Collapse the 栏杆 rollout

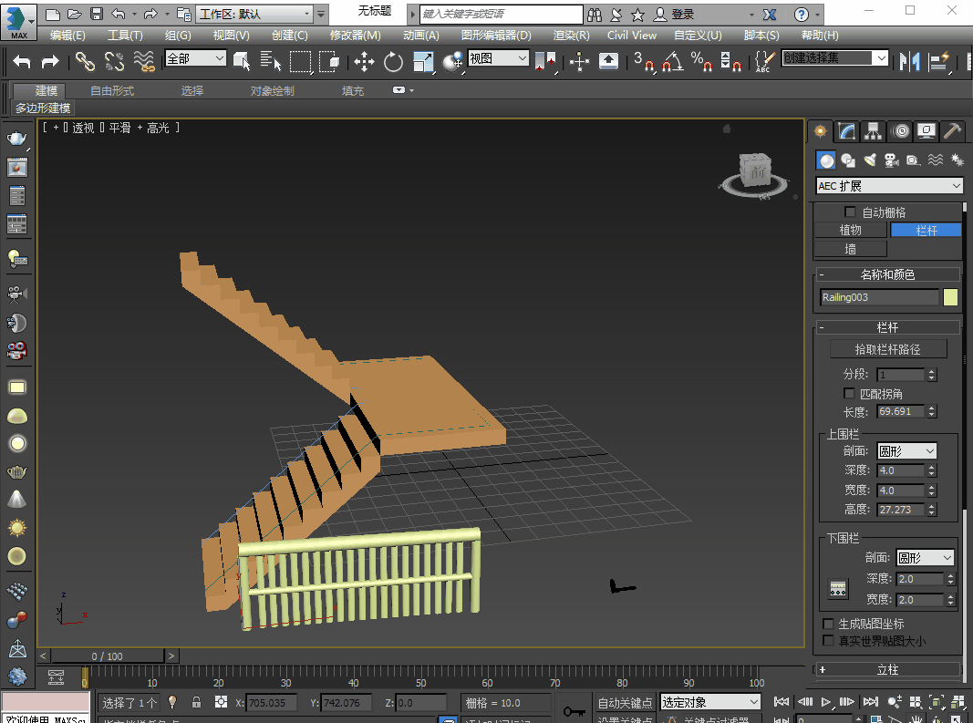(887, 327)
